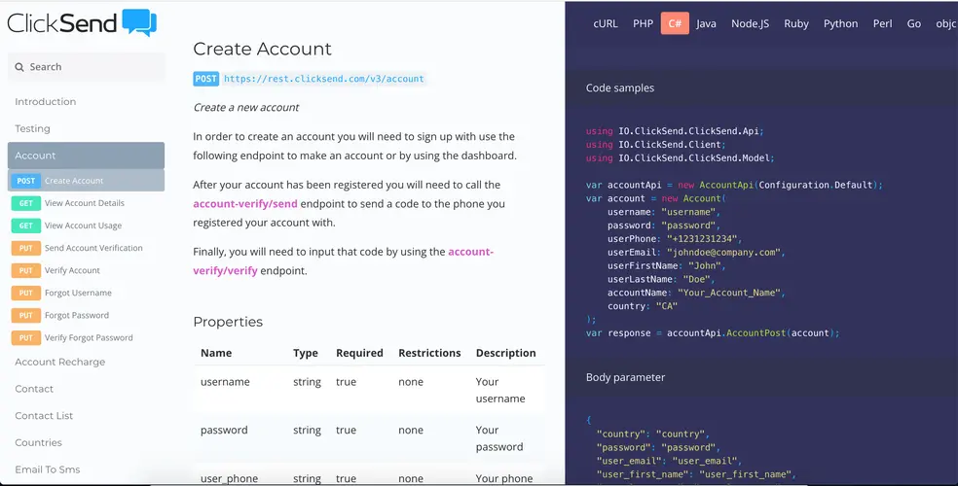Screen dimensions: 958x486
Task: Click the Description column header
Action: 506,353
